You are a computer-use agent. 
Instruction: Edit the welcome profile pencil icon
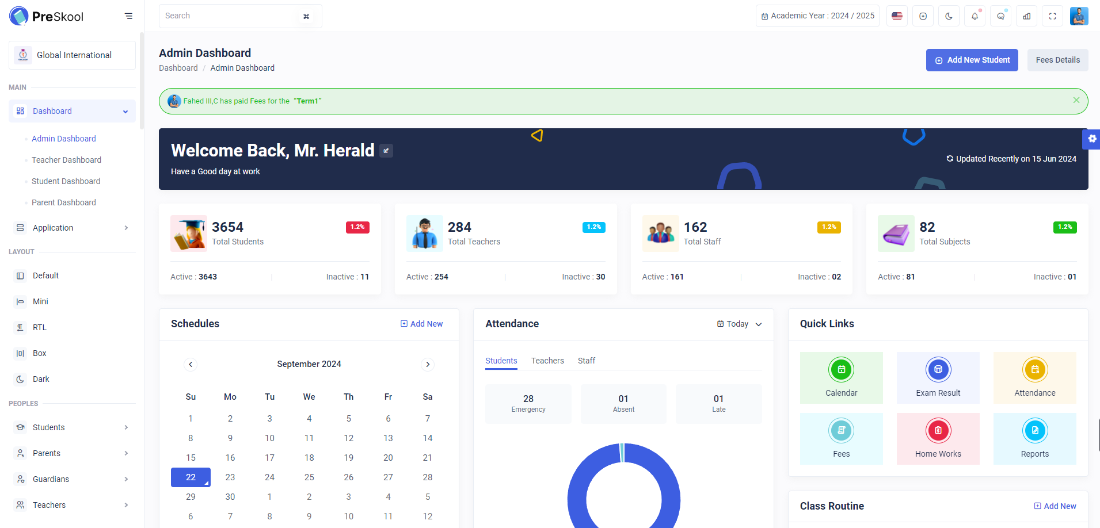coord(386,151)
